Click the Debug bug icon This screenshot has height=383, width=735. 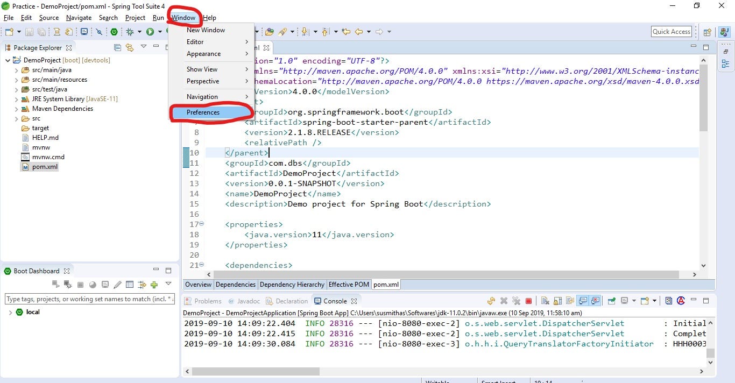(130, 32)
